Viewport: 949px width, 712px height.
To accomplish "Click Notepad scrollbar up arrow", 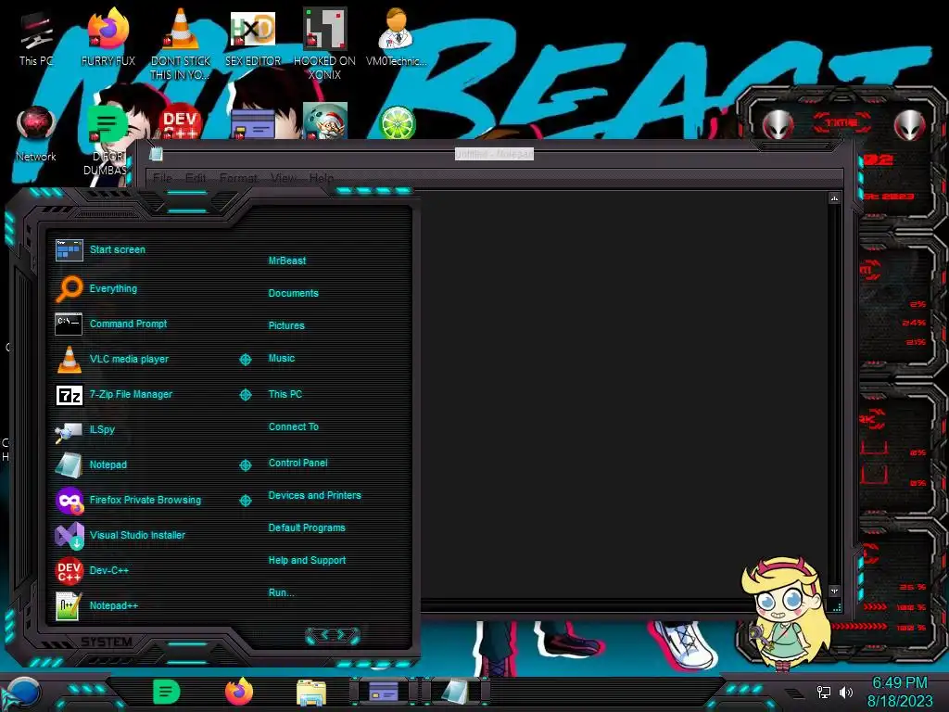I will [x=835, y=198].
